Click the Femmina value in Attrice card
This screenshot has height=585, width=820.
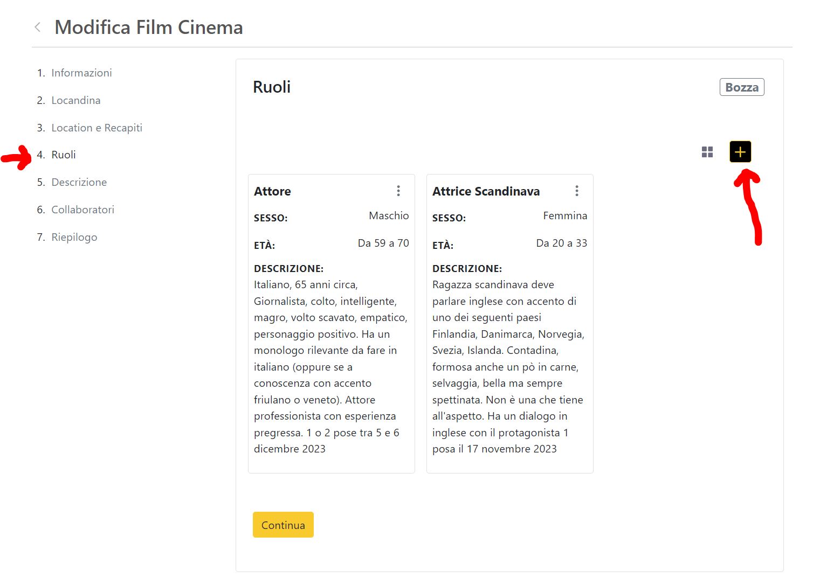click(565, 215)
